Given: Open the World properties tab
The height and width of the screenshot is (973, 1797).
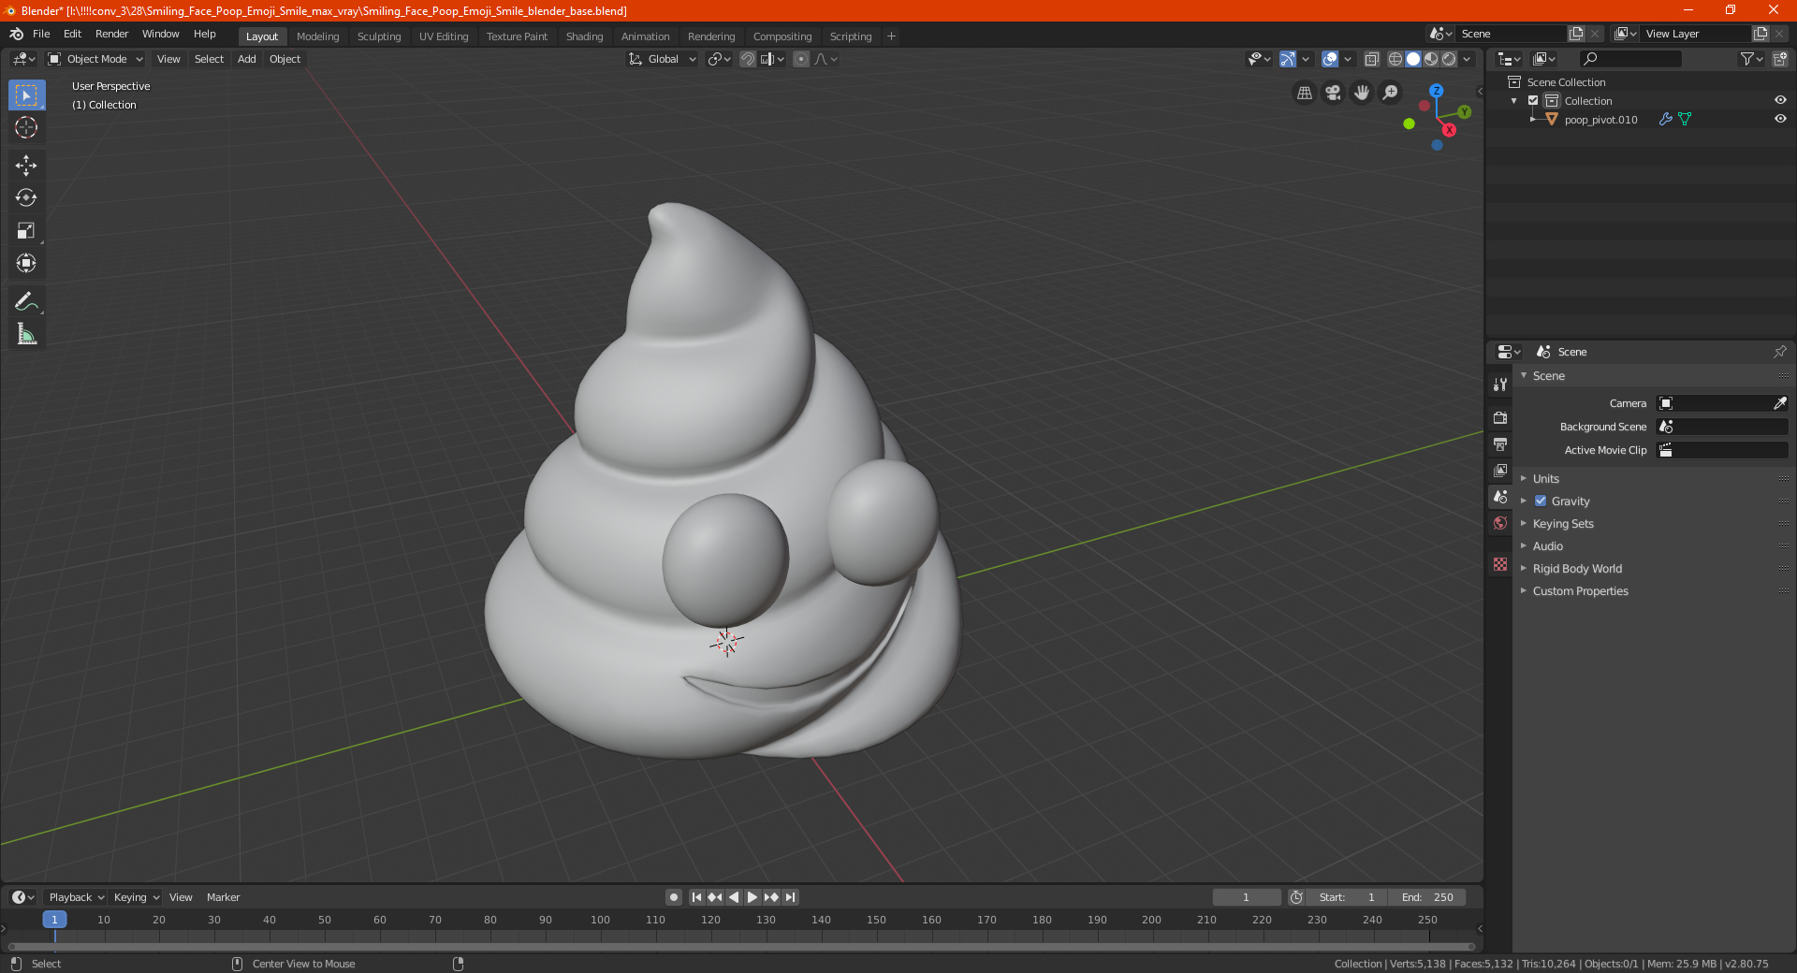Looking at the screenshot, I should 1500,523.
